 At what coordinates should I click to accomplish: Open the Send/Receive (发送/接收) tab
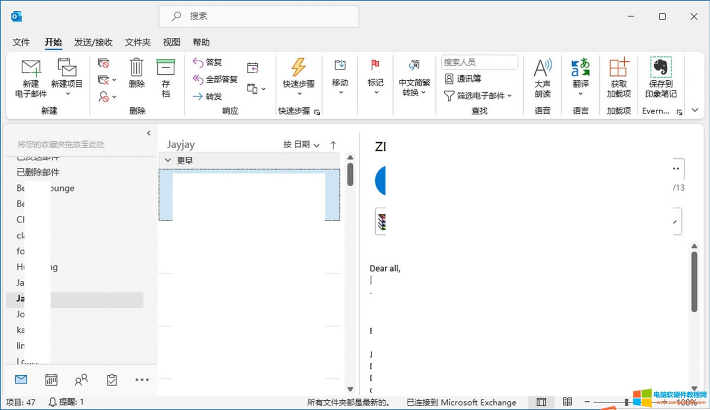[93, 42]
